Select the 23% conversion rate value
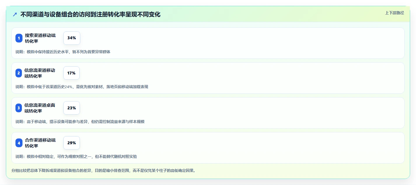This screenshot has height=185, width=416. 71,108
